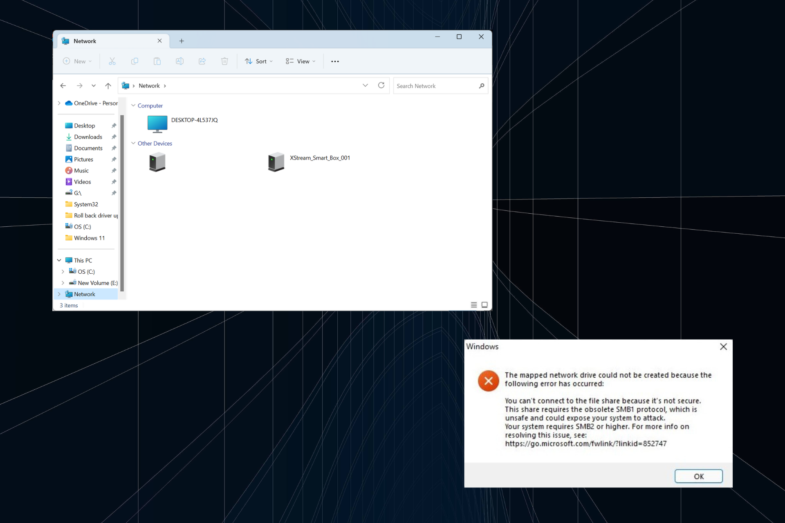Click the search magnifier icon
Image resolution: width=785 pixels, height=523 pixels.
481,86
